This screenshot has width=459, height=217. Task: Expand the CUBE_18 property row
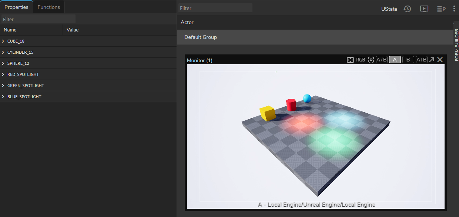[x=3, y=41]
